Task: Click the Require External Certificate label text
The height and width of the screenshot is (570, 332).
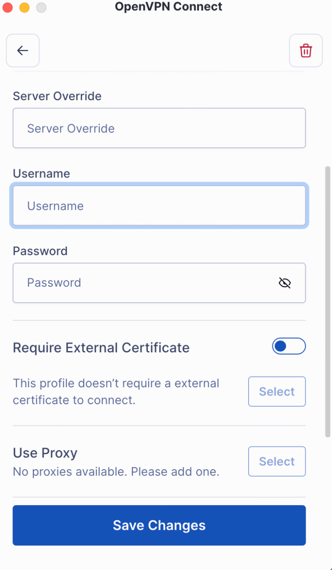Action: click(101, 348)
